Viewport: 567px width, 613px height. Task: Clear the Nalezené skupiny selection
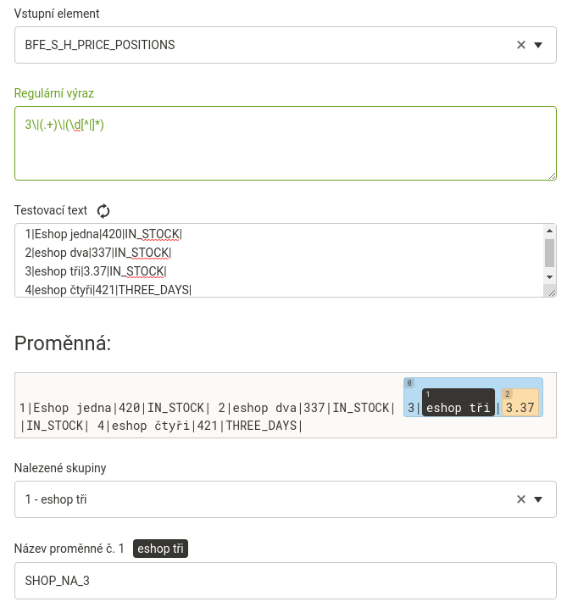pyautogui.click(x=521, y=499)
